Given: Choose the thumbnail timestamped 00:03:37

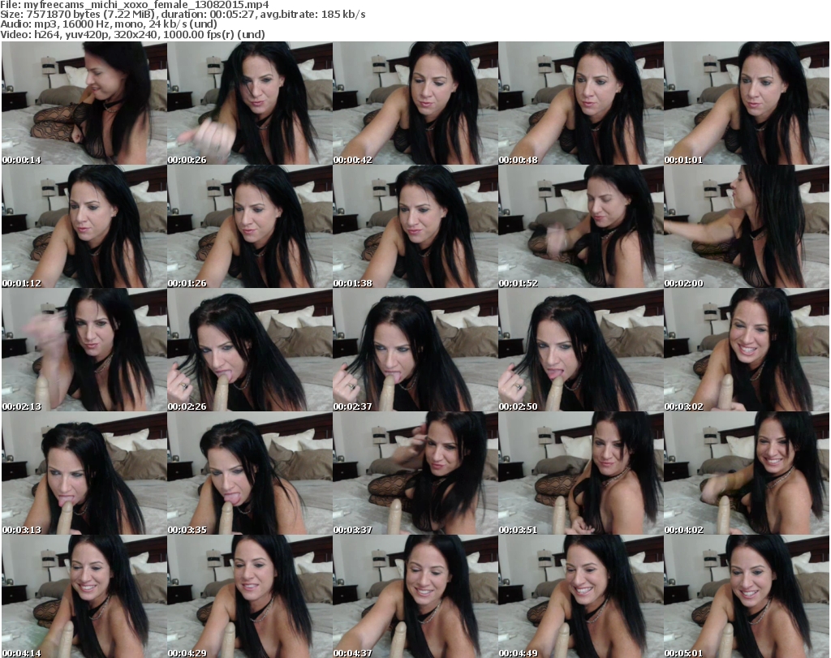Looking at the screenshot, I should pos(415,473).
